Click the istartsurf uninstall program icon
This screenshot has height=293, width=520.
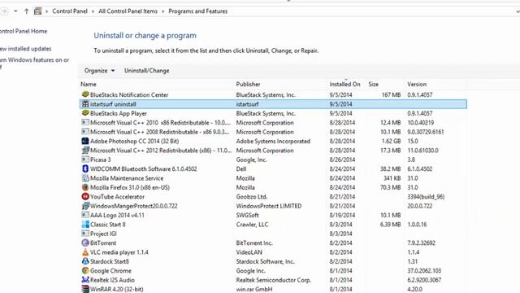(85, 104)
